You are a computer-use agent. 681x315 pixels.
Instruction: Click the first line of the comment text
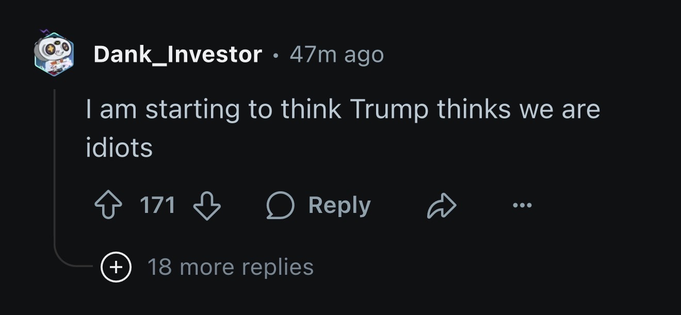click(x=343, y=109)
